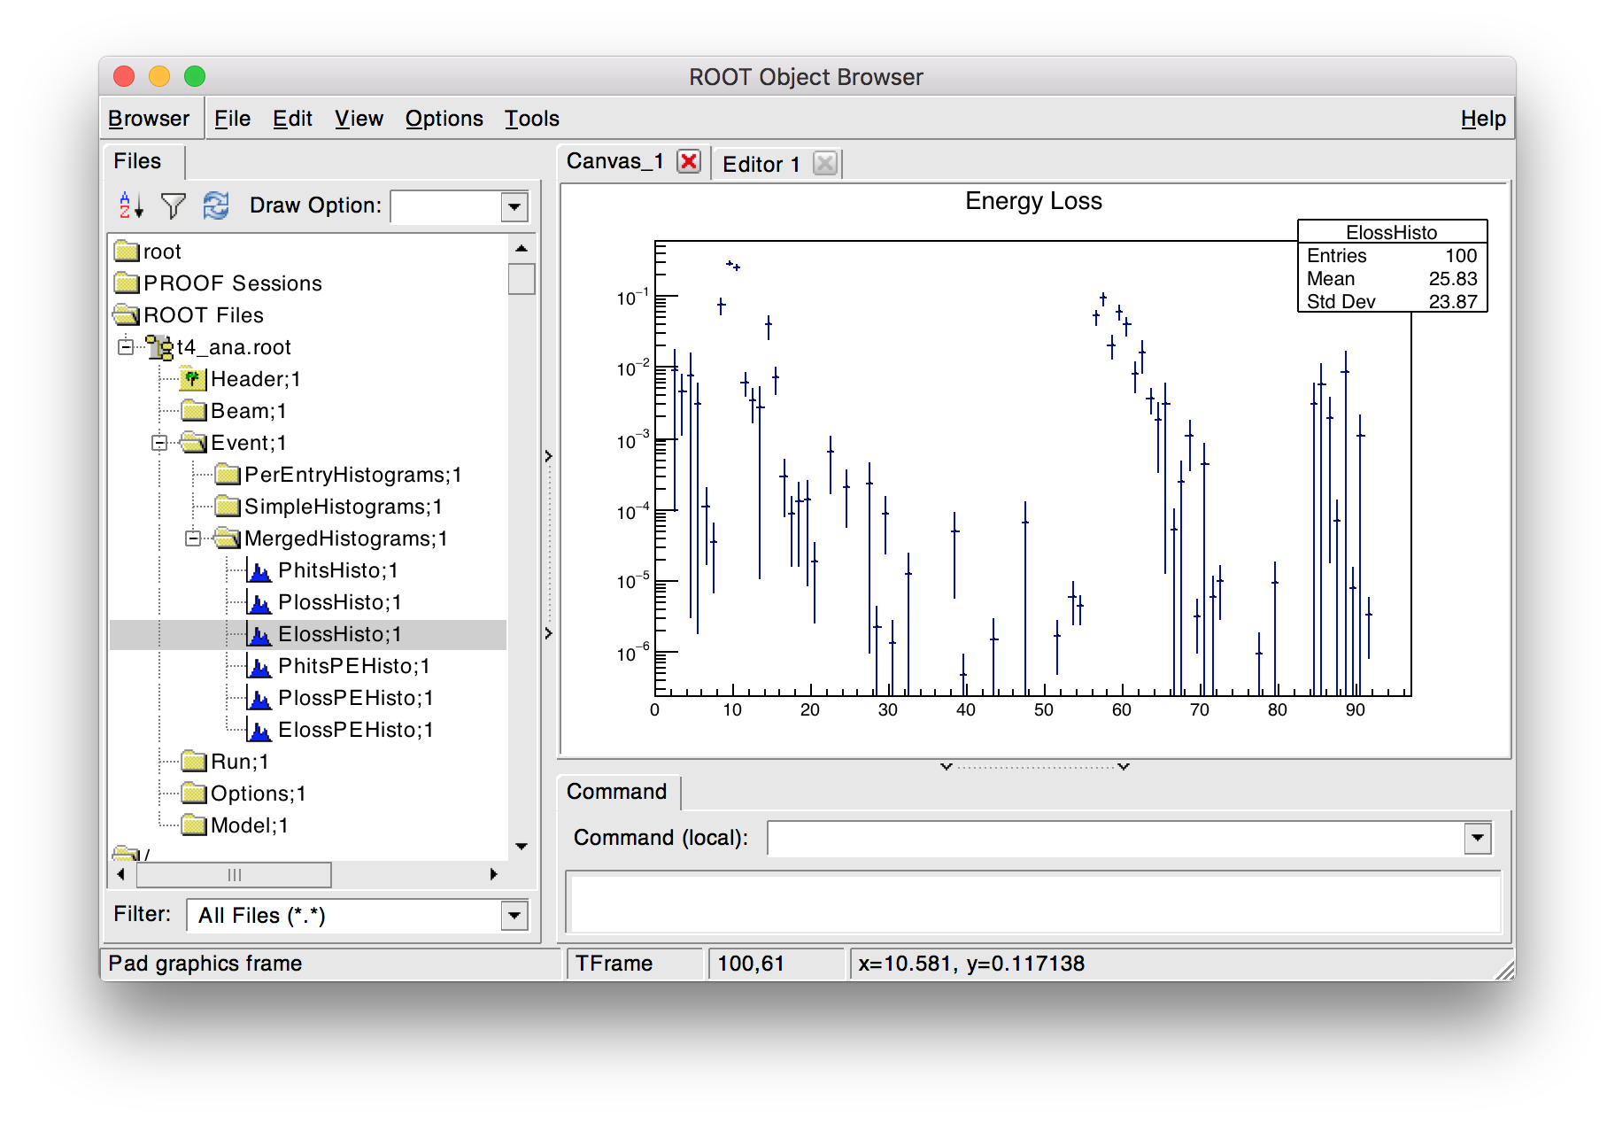Open the Options menu
Viewport: 1615px width, 1123px height.
coord(444,119)
